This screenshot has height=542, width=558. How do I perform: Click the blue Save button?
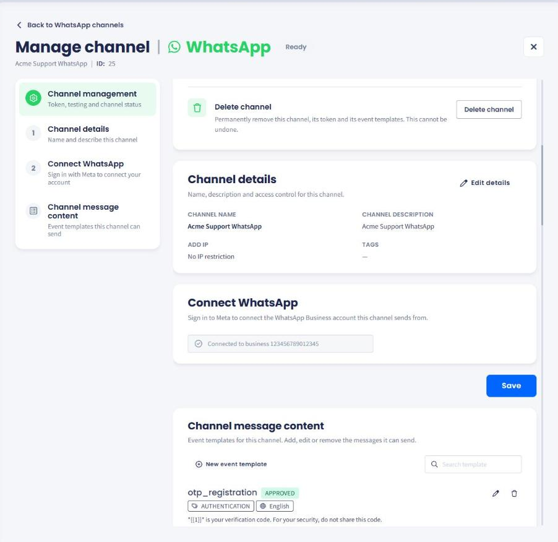coord(512,385)
